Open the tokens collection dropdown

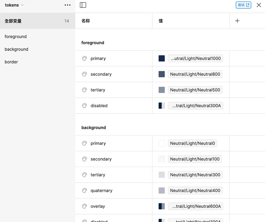pos(14,5)
